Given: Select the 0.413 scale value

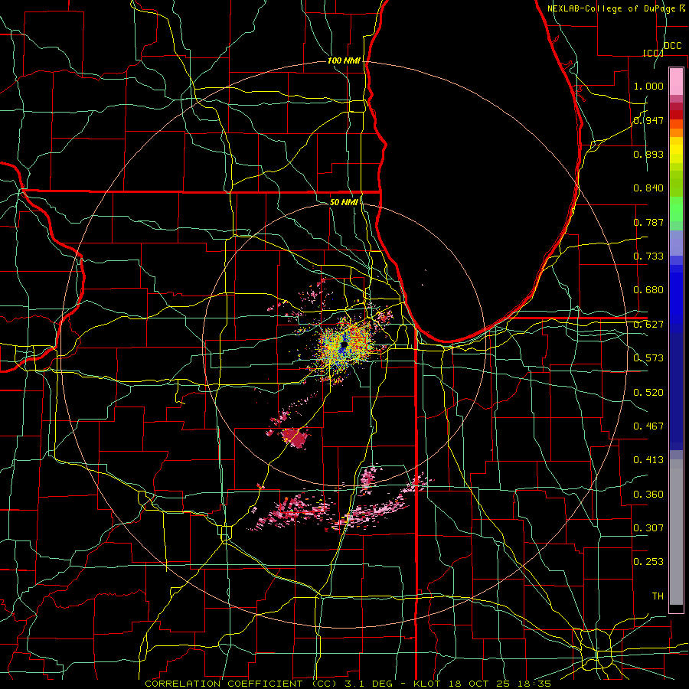Looking at the screenshot, I should pyautogui.click(x=648, y=460).
